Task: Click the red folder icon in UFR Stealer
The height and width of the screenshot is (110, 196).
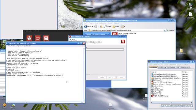Action: tap(38, 38)
